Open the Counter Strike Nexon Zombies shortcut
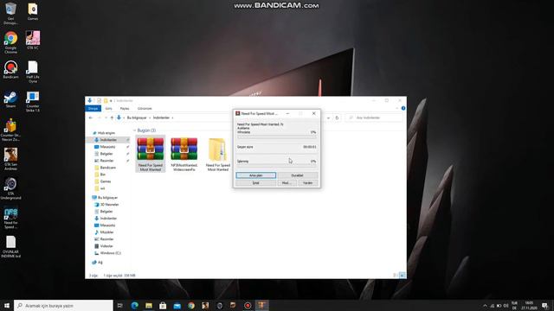 click(11, 130)
